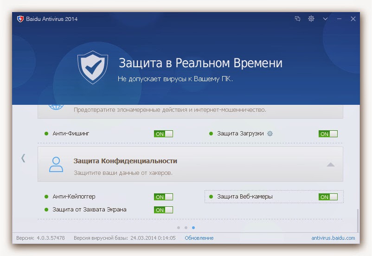Open Защита Загрузки gear settings icon

(x=270, y=134)
